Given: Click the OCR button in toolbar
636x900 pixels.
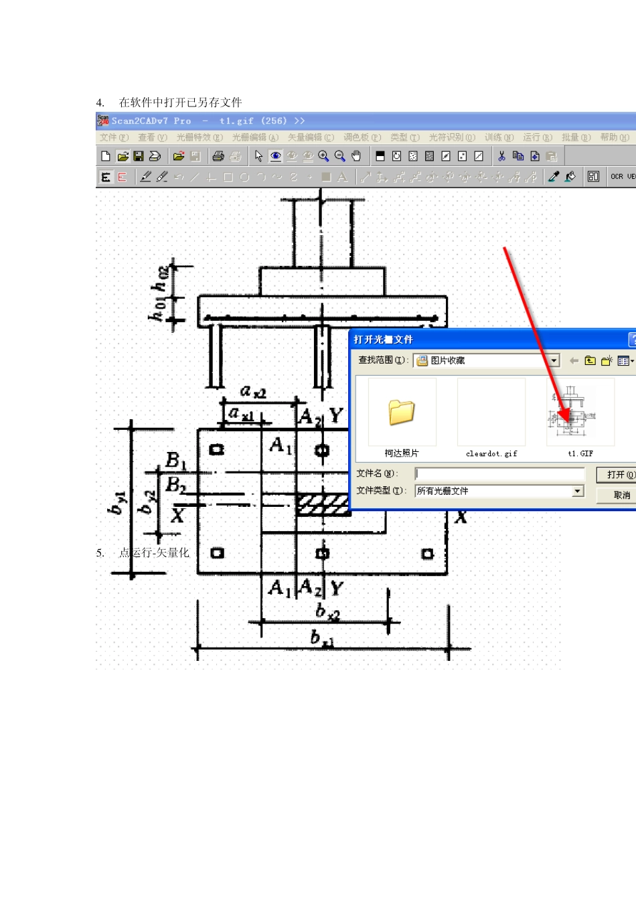Looking at the screenshot, I should (617, 177).
